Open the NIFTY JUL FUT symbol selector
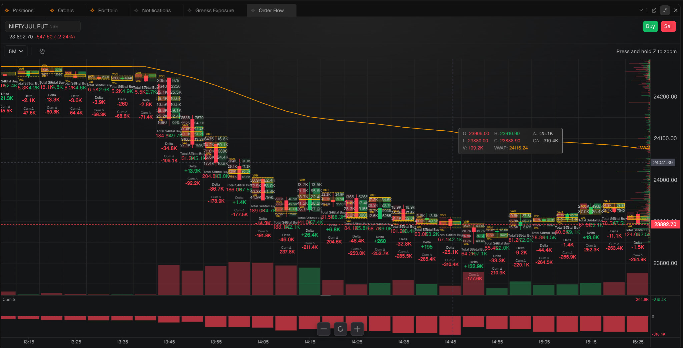This screenshot has width=683, height=348. point(43,26)
